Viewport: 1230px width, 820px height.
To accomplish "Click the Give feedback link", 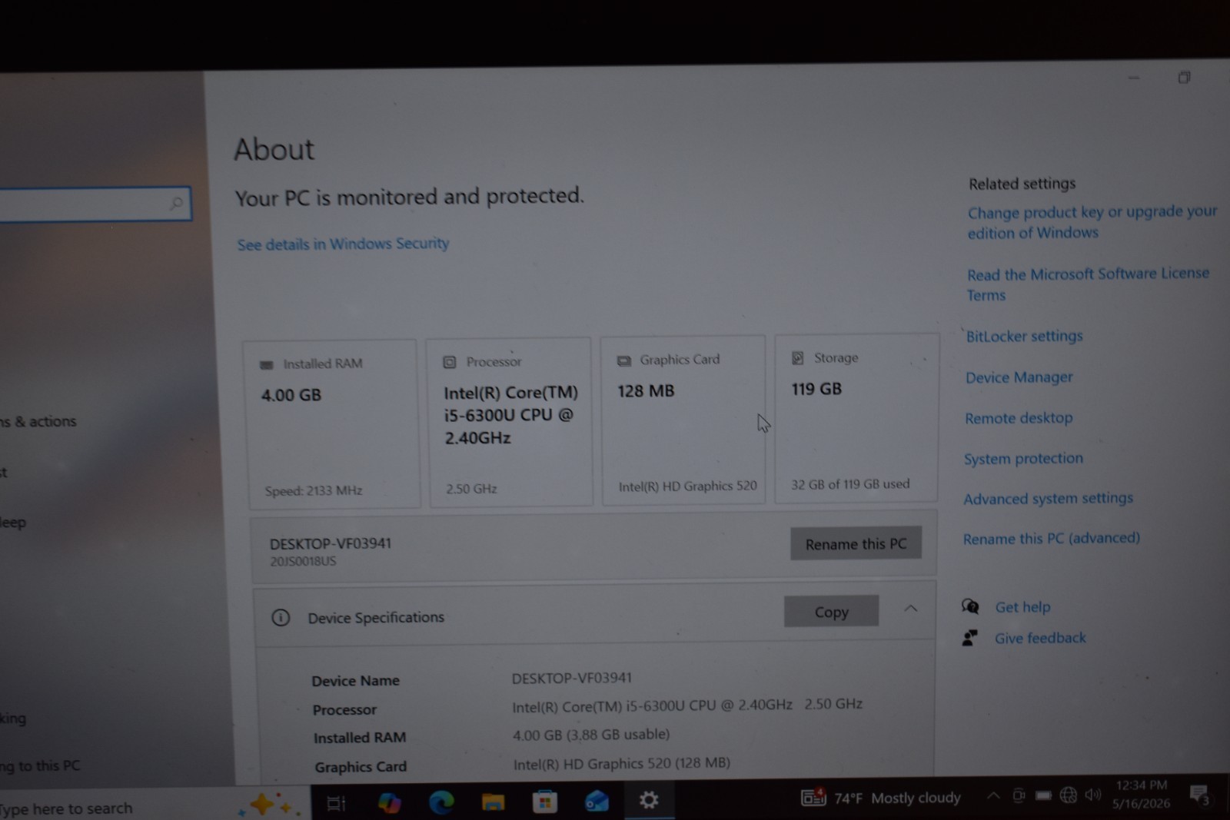I will tap(1040, 638).
